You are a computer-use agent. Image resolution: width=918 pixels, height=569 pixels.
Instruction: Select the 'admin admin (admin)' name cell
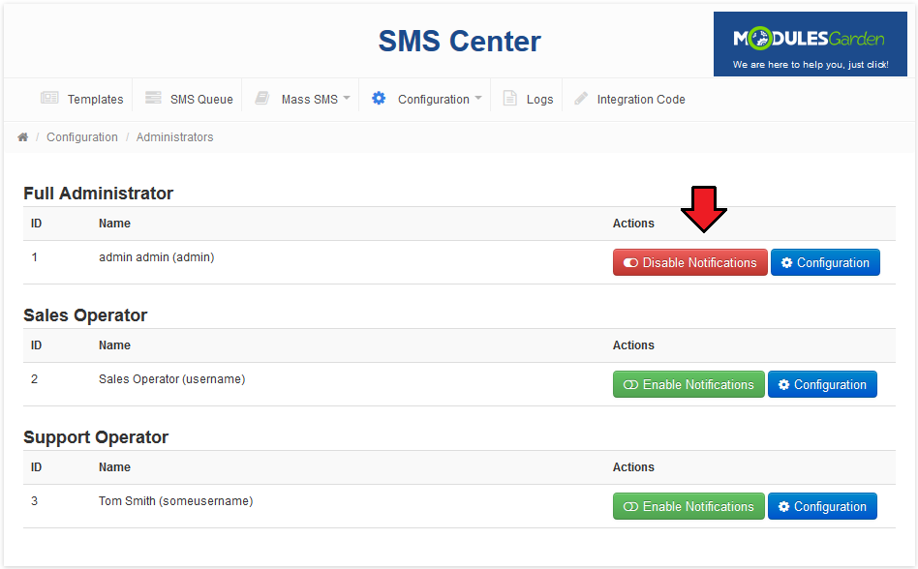156,257
